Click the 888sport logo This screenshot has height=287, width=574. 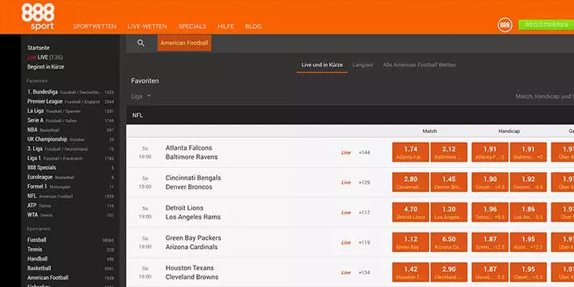tap(37, 17)
